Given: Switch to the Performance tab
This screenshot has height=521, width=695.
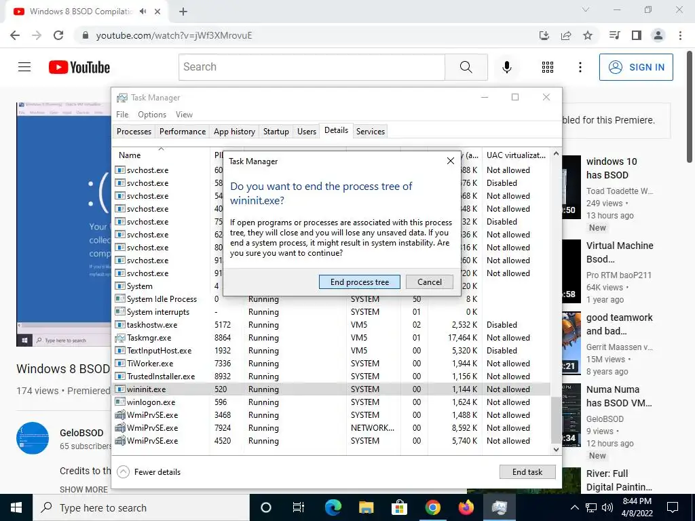Looking at the screenshot, I should point(183,131).
